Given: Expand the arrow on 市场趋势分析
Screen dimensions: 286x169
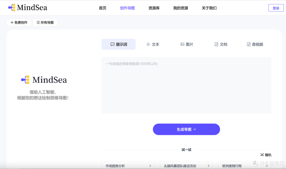Looking at the screenshot, I should (150, 166).
